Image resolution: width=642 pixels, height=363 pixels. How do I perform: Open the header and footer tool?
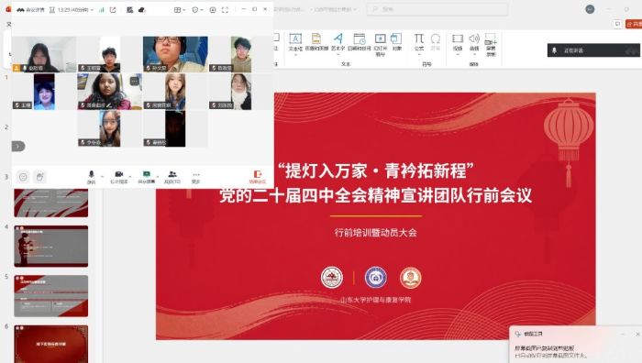pyautogui.click(x=316, y=42)
